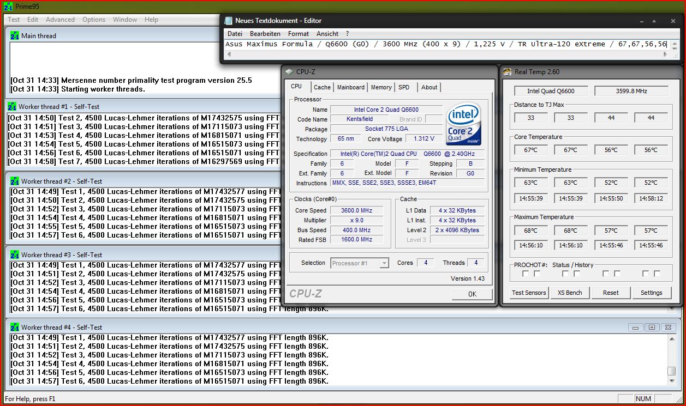
Task: Click the Reset button in Real Temp
Action: tap(611, 293)
